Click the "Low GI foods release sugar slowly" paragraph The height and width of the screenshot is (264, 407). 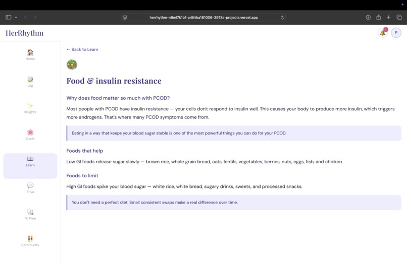pos(205,162)
